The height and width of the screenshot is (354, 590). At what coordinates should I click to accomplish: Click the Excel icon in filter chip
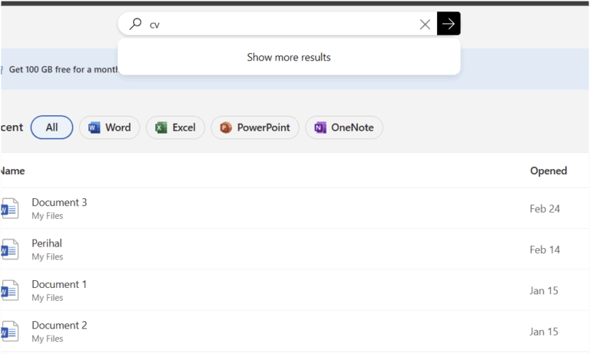coord(161,128)
